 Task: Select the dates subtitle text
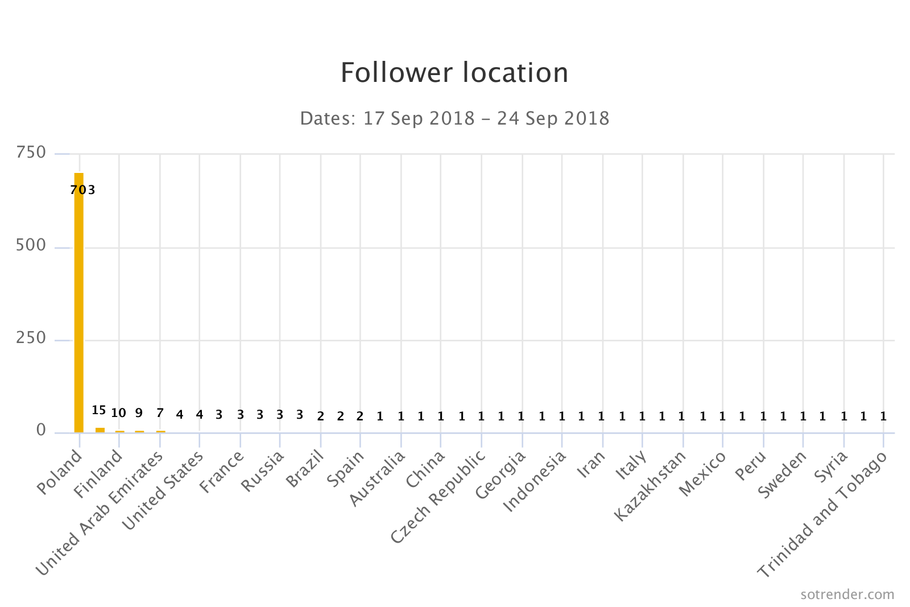pyautogui.click(x=454, y=118)
